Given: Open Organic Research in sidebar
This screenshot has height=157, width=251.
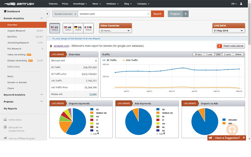Looking at the screenshot, I should 16,31.
